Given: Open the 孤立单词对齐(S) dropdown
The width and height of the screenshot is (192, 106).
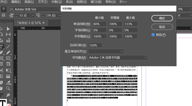Looking at the screenshot, I should point(106,51).
